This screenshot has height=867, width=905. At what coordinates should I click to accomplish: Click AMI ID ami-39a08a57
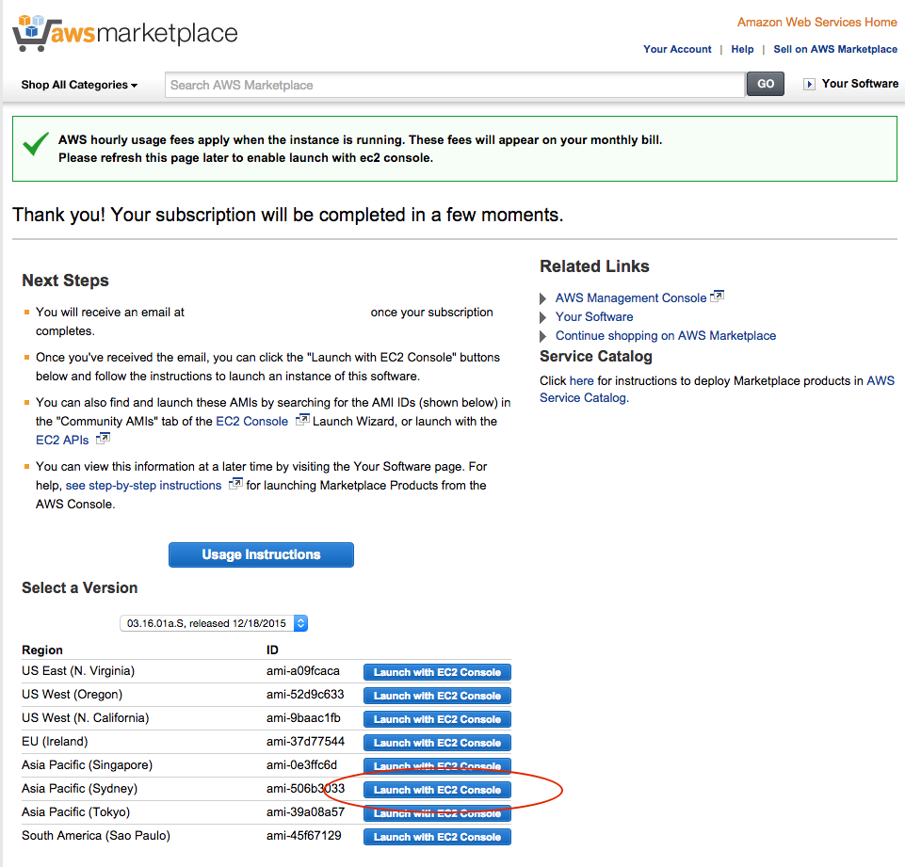coord(305,812)
